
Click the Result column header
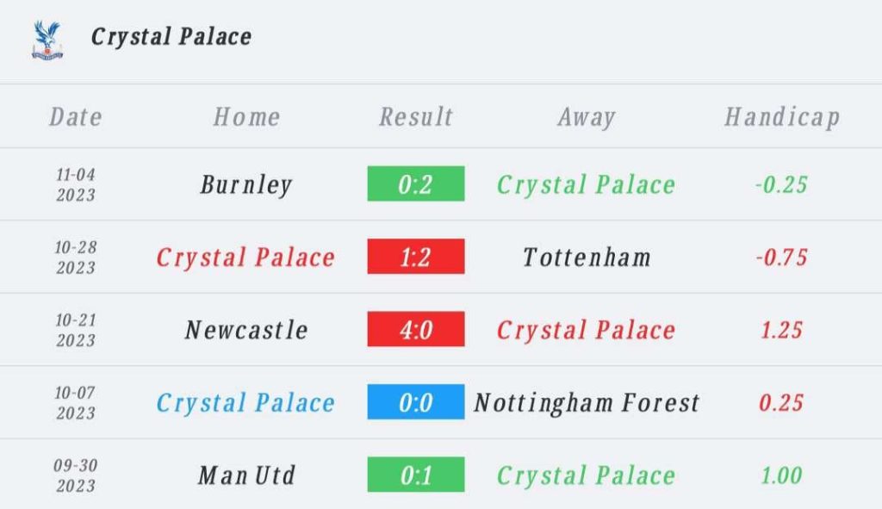pyautogui.click(x=416, y=117)
